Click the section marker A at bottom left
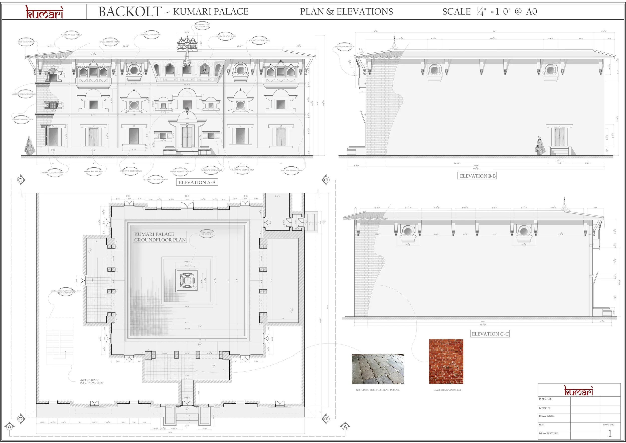 click(x=10, y=426)
